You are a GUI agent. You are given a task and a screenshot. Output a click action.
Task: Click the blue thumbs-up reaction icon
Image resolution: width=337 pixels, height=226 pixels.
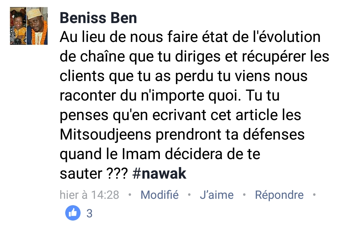(x=73, y=213)
